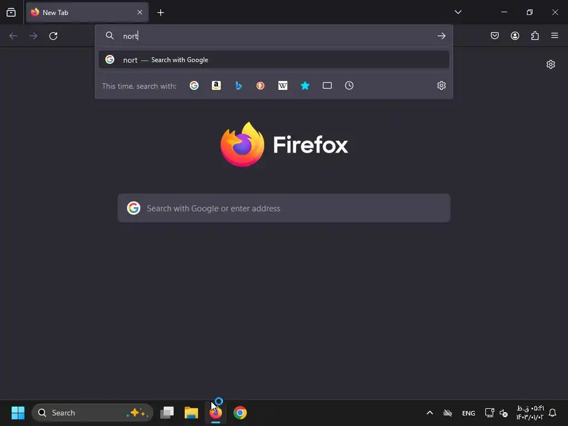Search this time with Bing
This screenshot has width=568, height=426.
click(x=239, y=85)
